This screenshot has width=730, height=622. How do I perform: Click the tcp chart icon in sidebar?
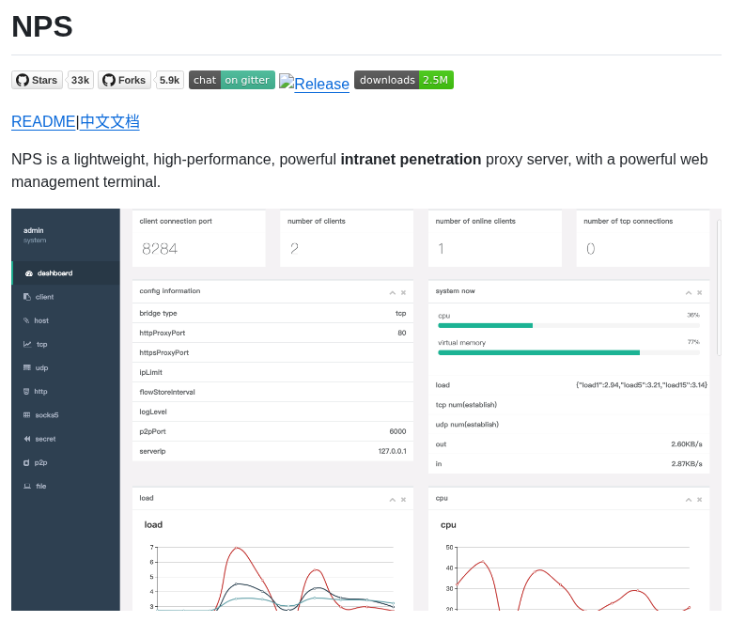tap(27, 344)
